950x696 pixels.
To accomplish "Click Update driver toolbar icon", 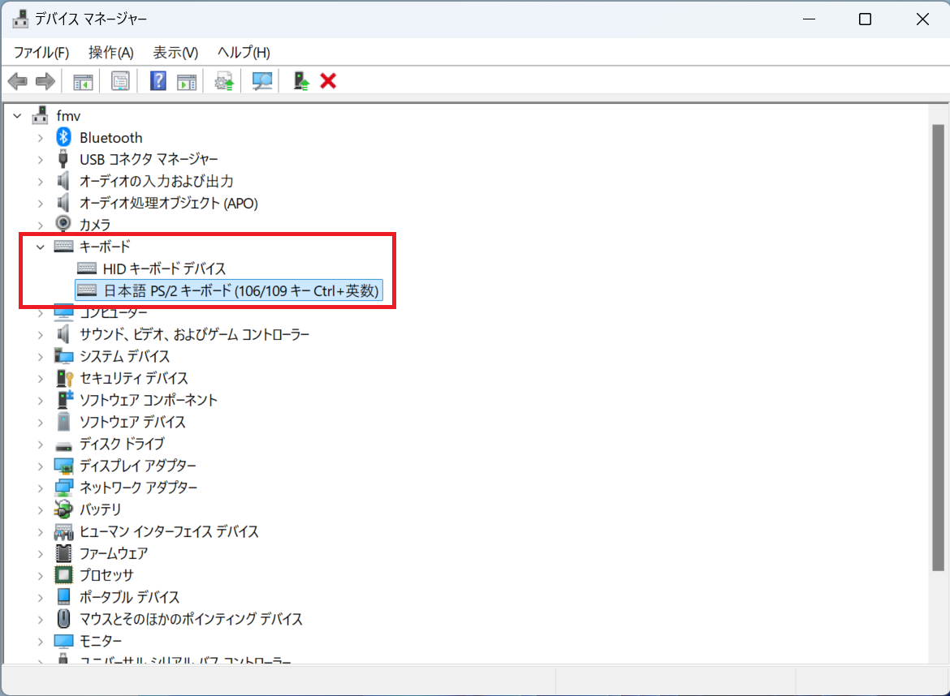I will point(224,81).
